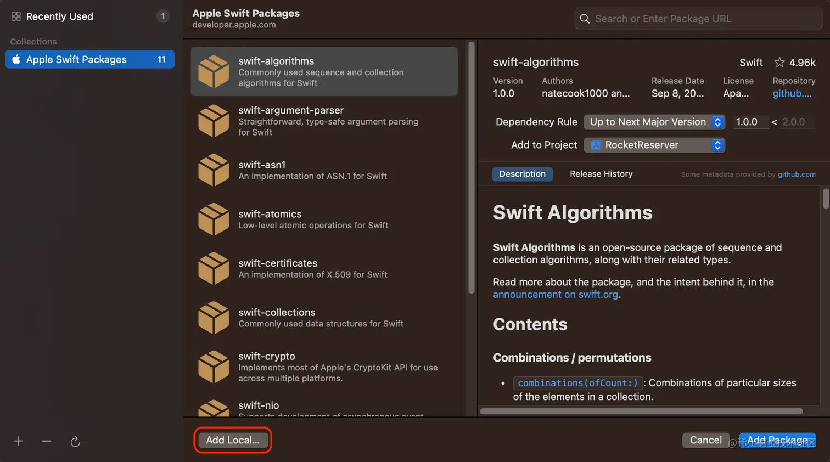Viewport: 830px width, 462px height.
Task: Click the swift-crypto package icon
Action: pyautogui.click(x=214, y=367)
